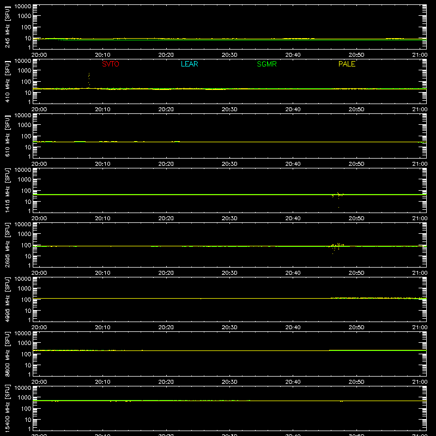Click 20:40 tick under 610 MHz panel
Image resolution: width=436 pixels, height=436 pixels.
click(x=293, y=164)
